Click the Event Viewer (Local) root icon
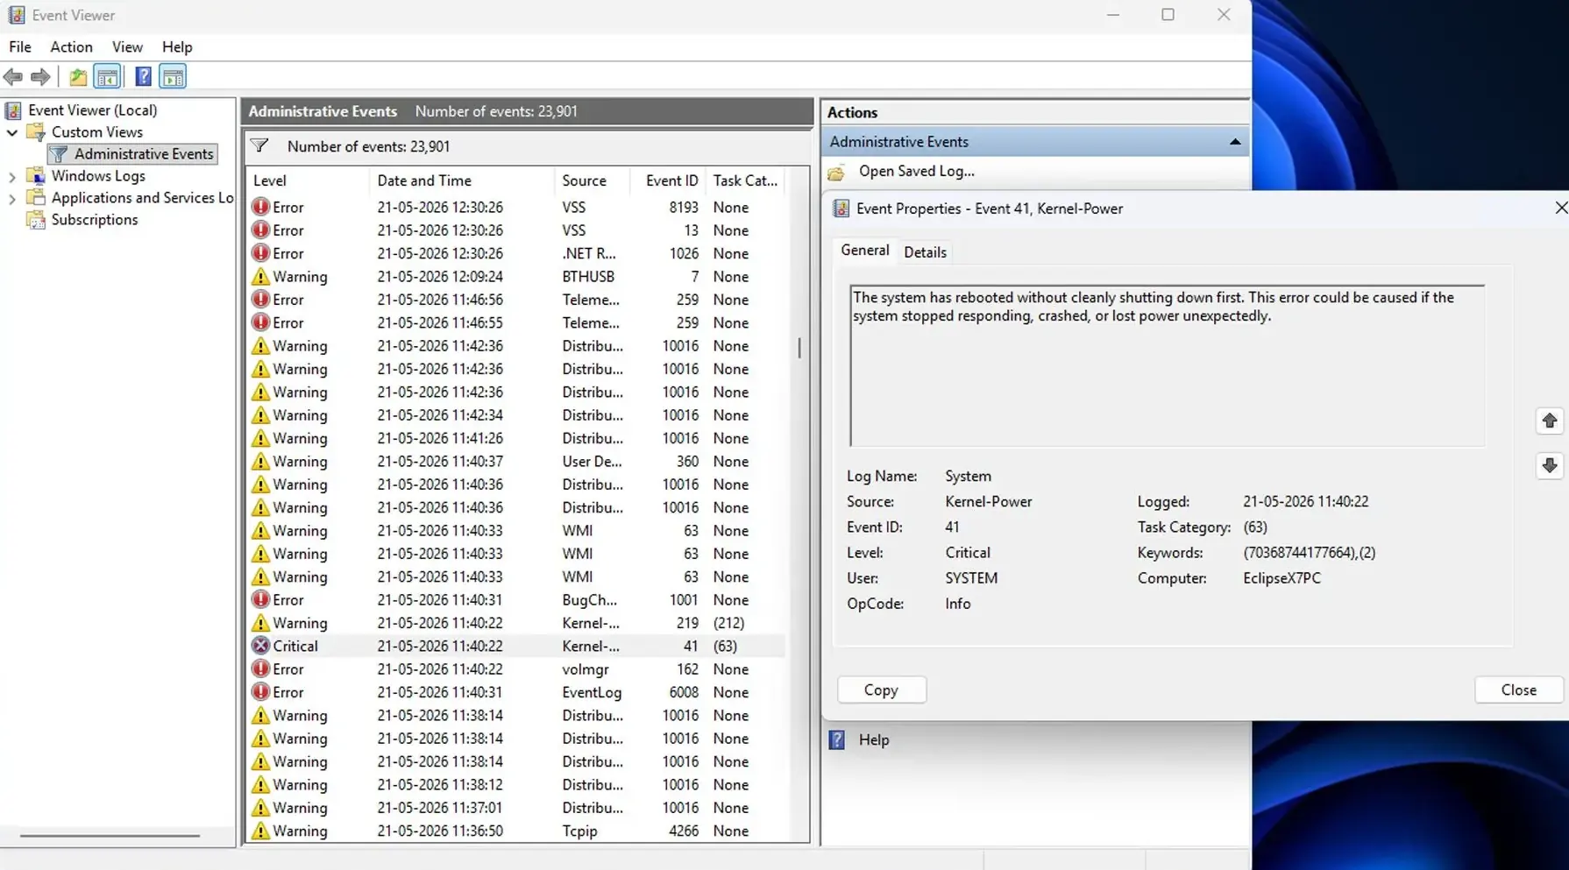Image resolution: width=1569 pixels, height=870 pixels. (13, 110)
